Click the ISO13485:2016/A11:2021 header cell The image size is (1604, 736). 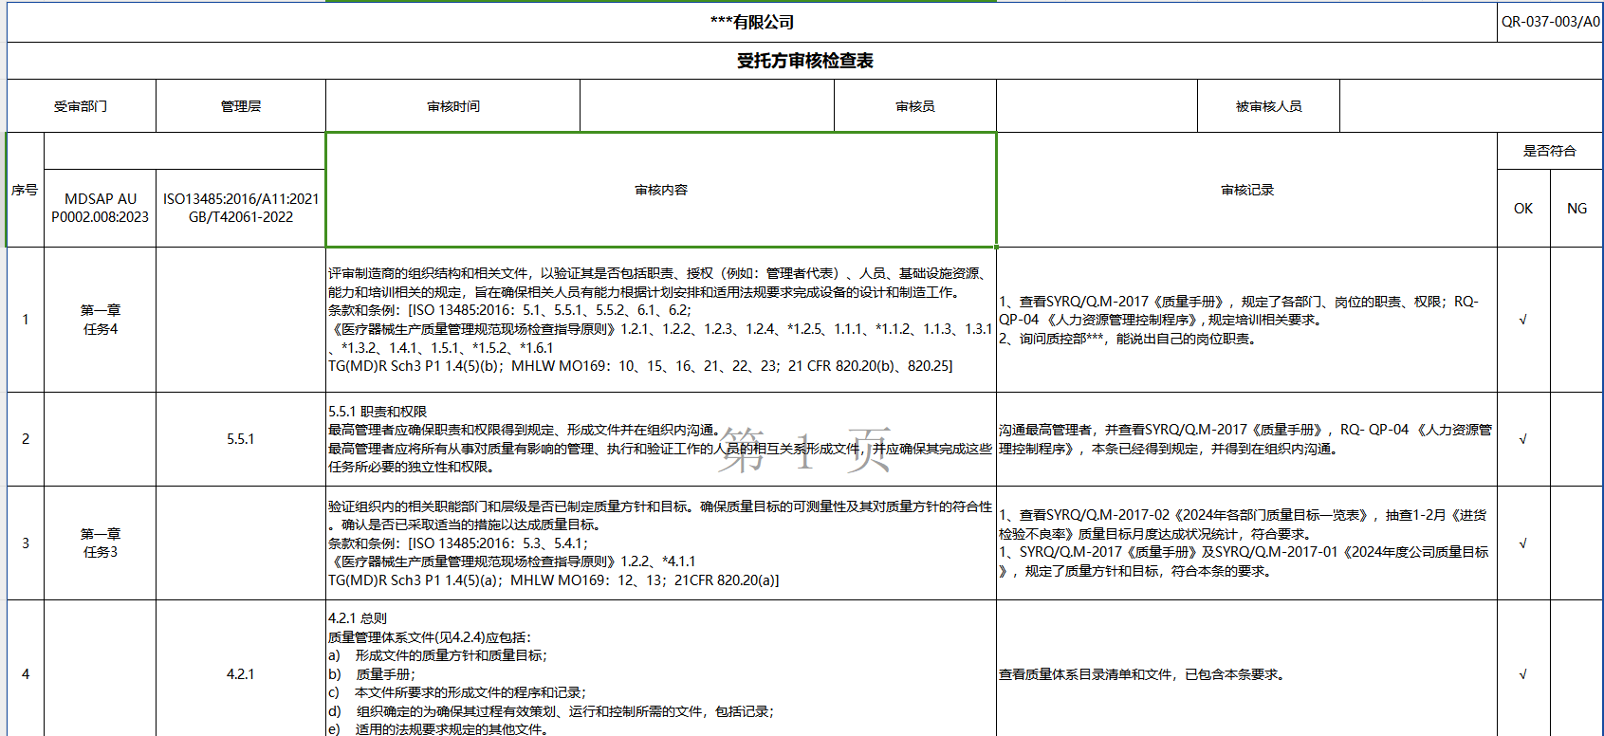pos(241,208)
